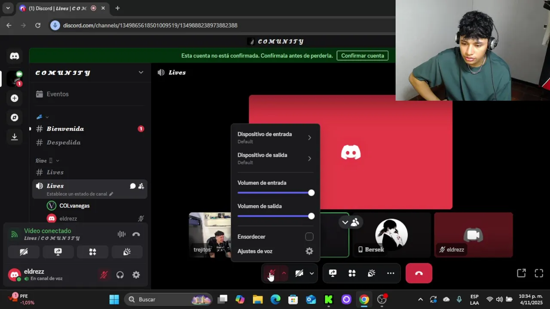550x309 pixels.
Task: Open user settings gear in user panel
Action: [x=136, y=275]
